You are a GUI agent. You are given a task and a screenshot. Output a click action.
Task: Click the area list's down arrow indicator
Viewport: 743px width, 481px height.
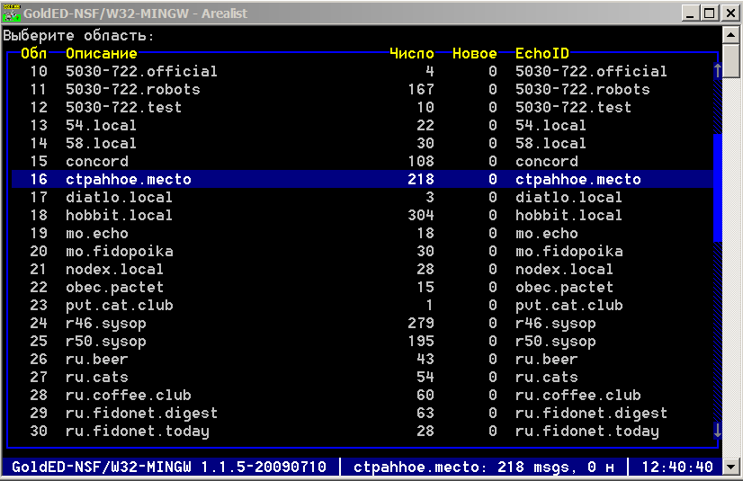(x=717, y=431)
